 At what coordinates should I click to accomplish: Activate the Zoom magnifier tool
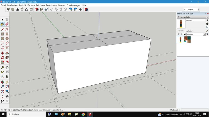[3, 87]
